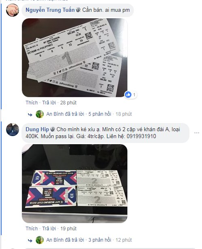Click the wave hand badge beside Dung Hip
The image size is (202, 249).
[x=53, y=129]
